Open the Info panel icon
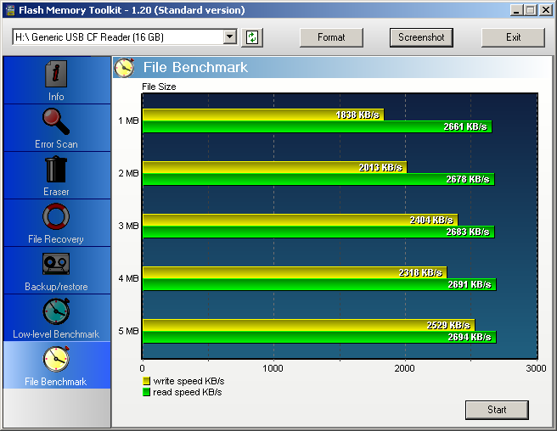Image resolution: width=557 pixels, height=431 pixels. tap(56, 75)
